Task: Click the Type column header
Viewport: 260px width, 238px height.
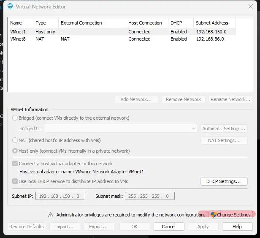Action: click(46, 23)
